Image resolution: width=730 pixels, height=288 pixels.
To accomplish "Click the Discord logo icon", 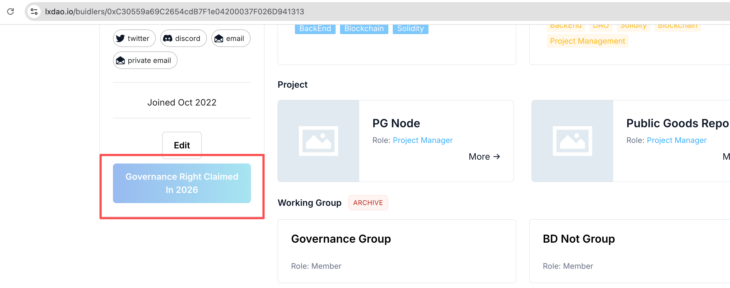I will 167,38.
